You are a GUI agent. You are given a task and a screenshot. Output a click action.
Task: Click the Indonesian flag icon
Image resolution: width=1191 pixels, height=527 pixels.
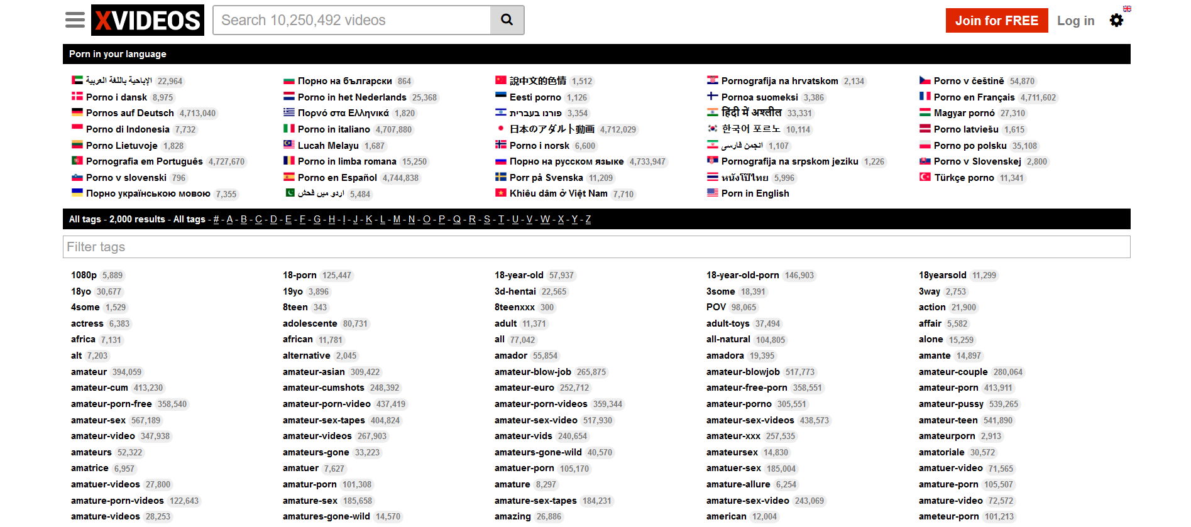click(77, 129)
